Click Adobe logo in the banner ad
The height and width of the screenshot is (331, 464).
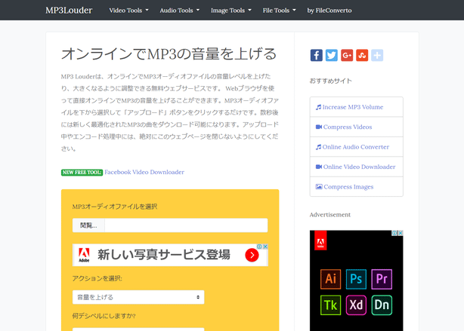click(84, 255)
